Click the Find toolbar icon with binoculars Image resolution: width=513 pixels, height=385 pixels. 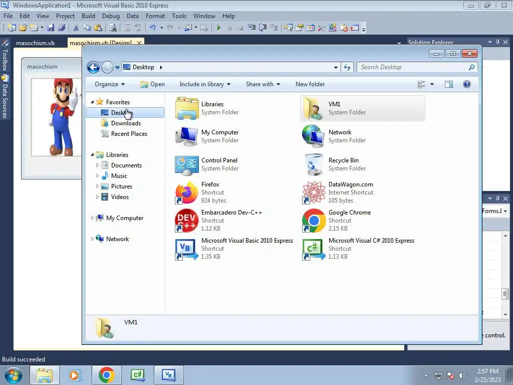click(113, 28)
